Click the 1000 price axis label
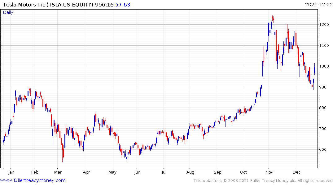The height and width of the screenshot is (185, 333). click(324, 66)
